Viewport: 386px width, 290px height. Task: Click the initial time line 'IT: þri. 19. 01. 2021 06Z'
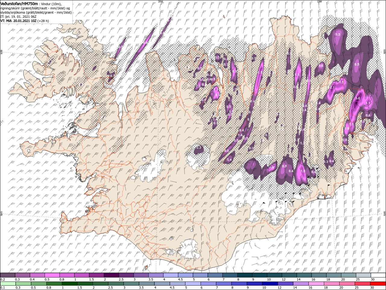pyautogui.click(x=18, y=17)
